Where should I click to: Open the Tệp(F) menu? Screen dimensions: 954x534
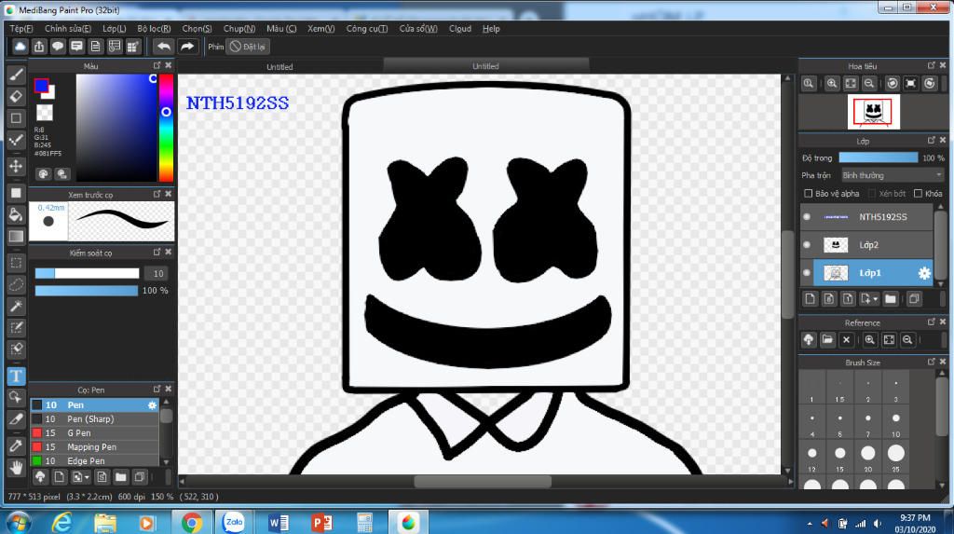(x=21, y=29)
